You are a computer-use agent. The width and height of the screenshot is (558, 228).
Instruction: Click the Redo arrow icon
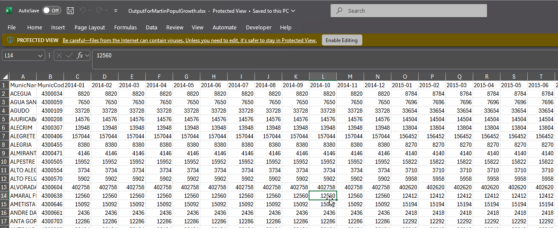99,11
